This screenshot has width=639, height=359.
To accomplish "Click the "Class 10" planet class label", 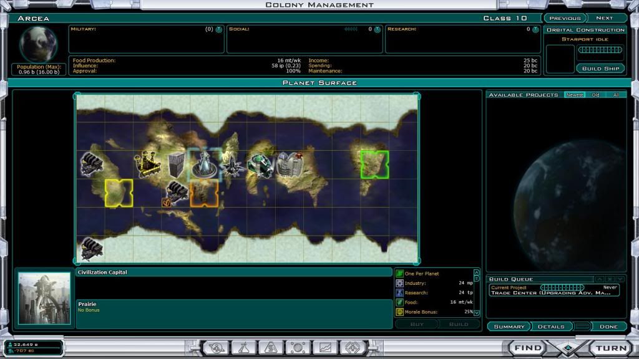I will (x=505, y=18).
